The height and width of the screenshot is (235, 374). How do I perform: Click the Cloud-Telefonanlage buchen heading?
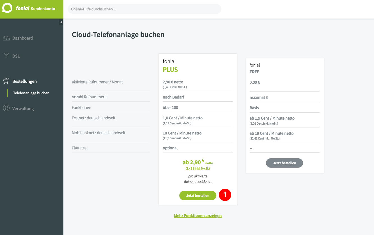[x=118, y=35]
